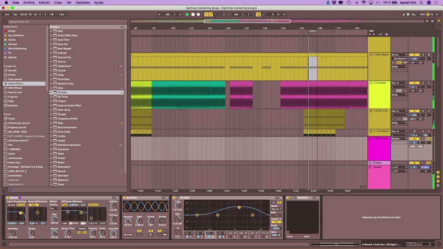The width and height of the screenshot is (443, 249).
Task: Click the Link button in the control bar
Action: [x=7, y=14]
